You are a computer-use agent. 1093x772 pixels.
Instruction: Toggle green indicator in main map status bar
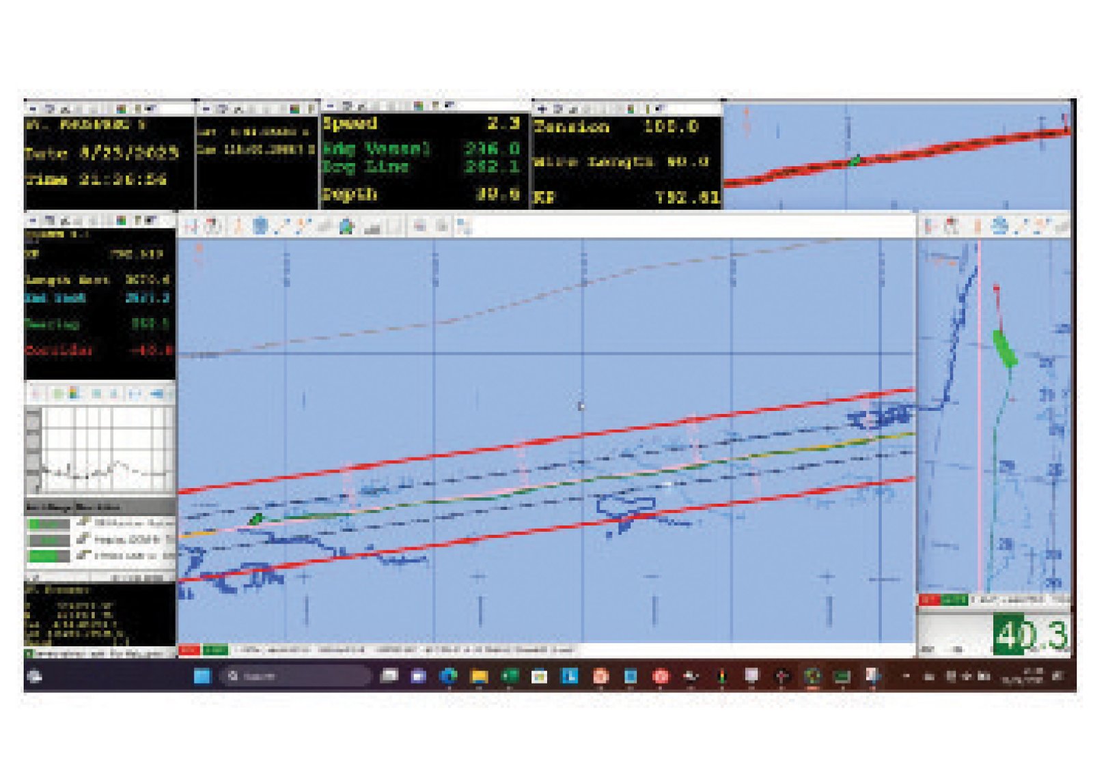[x=215, y=650]
